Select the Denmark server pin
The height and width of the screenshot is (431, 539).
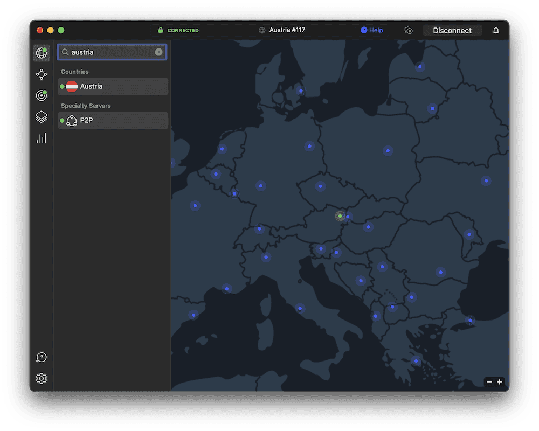pyautogui.click(x=301, y=91)
